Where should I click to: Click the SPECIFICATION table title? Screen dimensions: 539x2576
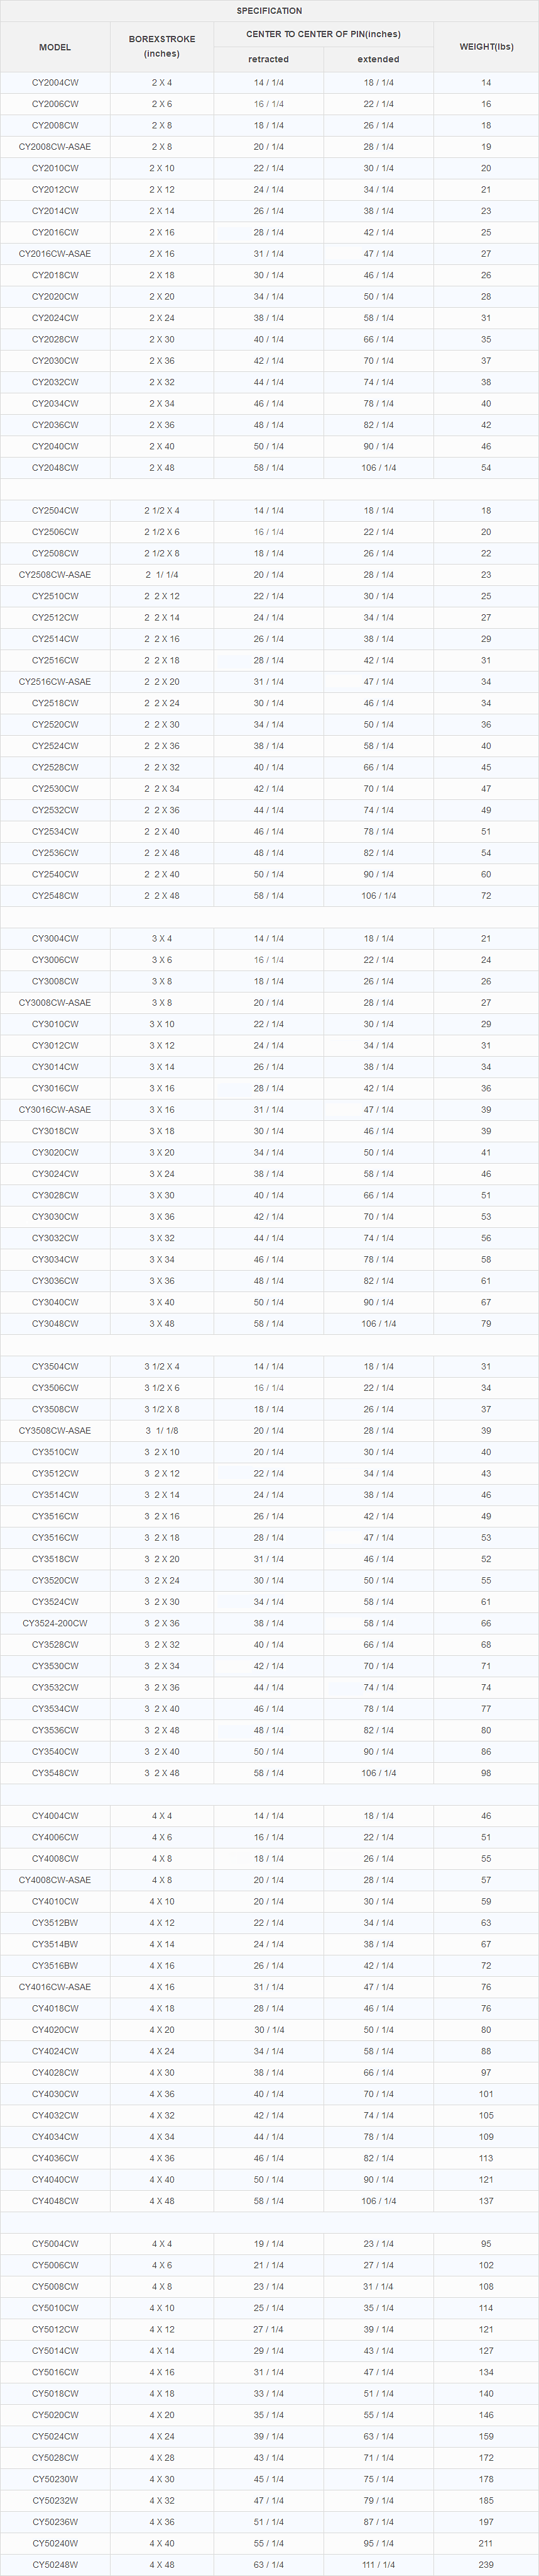[268, 11]
